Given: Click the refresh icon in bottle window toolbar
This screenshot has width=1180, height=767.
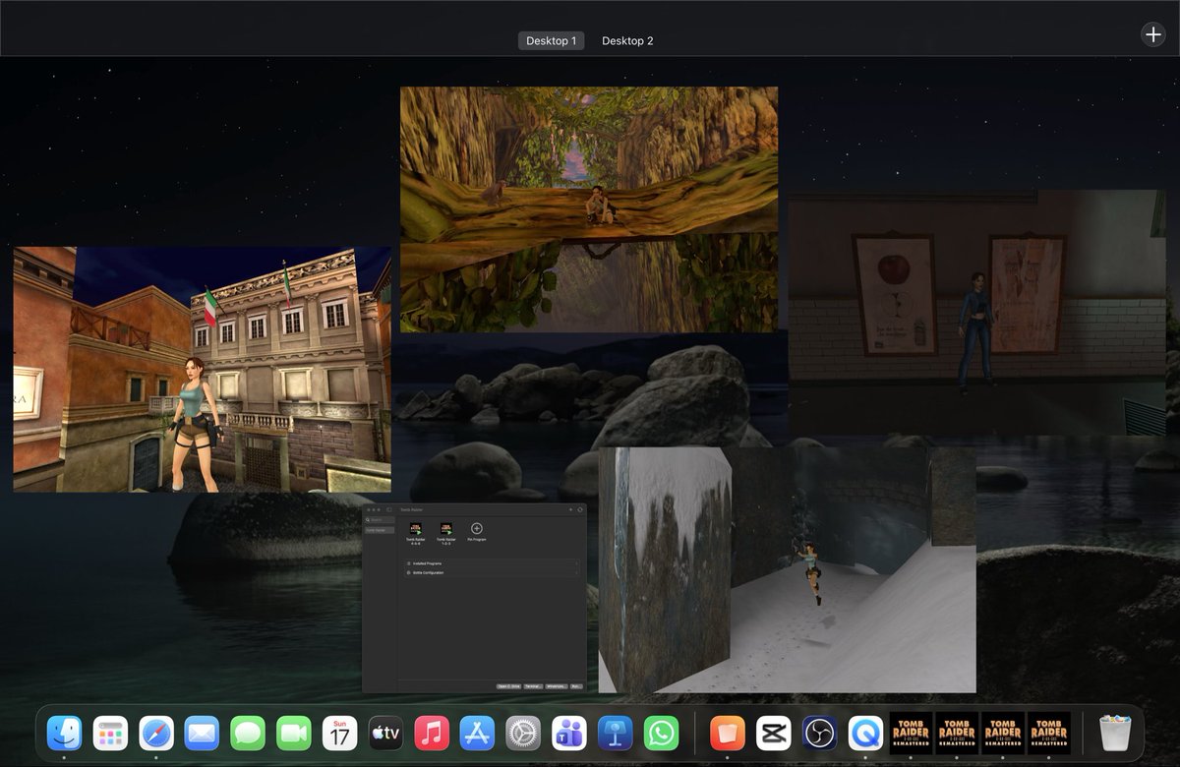Looking at the screenshot, I should 580,509.
